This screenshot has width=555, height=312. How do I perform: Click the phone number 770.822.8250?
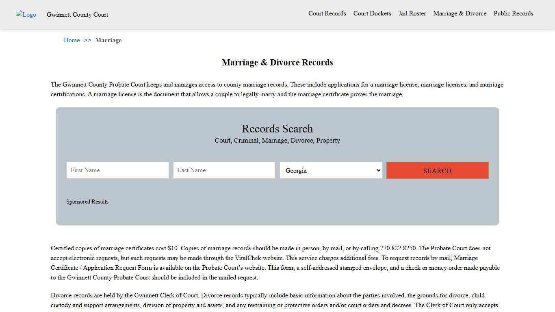397,248
